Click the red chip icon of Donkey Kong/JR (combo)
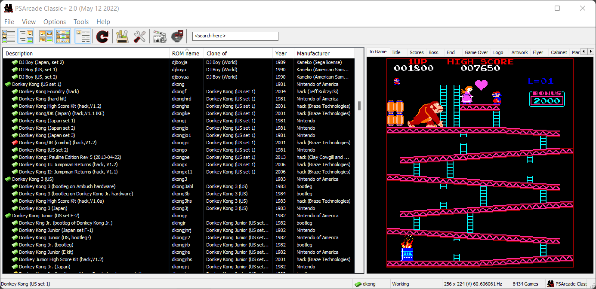Viewport: 596px width, 289px height. tap(15, 143)
